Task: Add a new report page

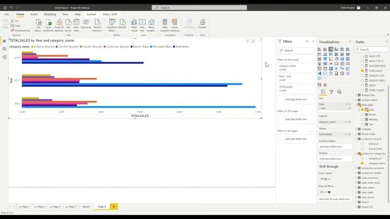Action: click(114, 207)
